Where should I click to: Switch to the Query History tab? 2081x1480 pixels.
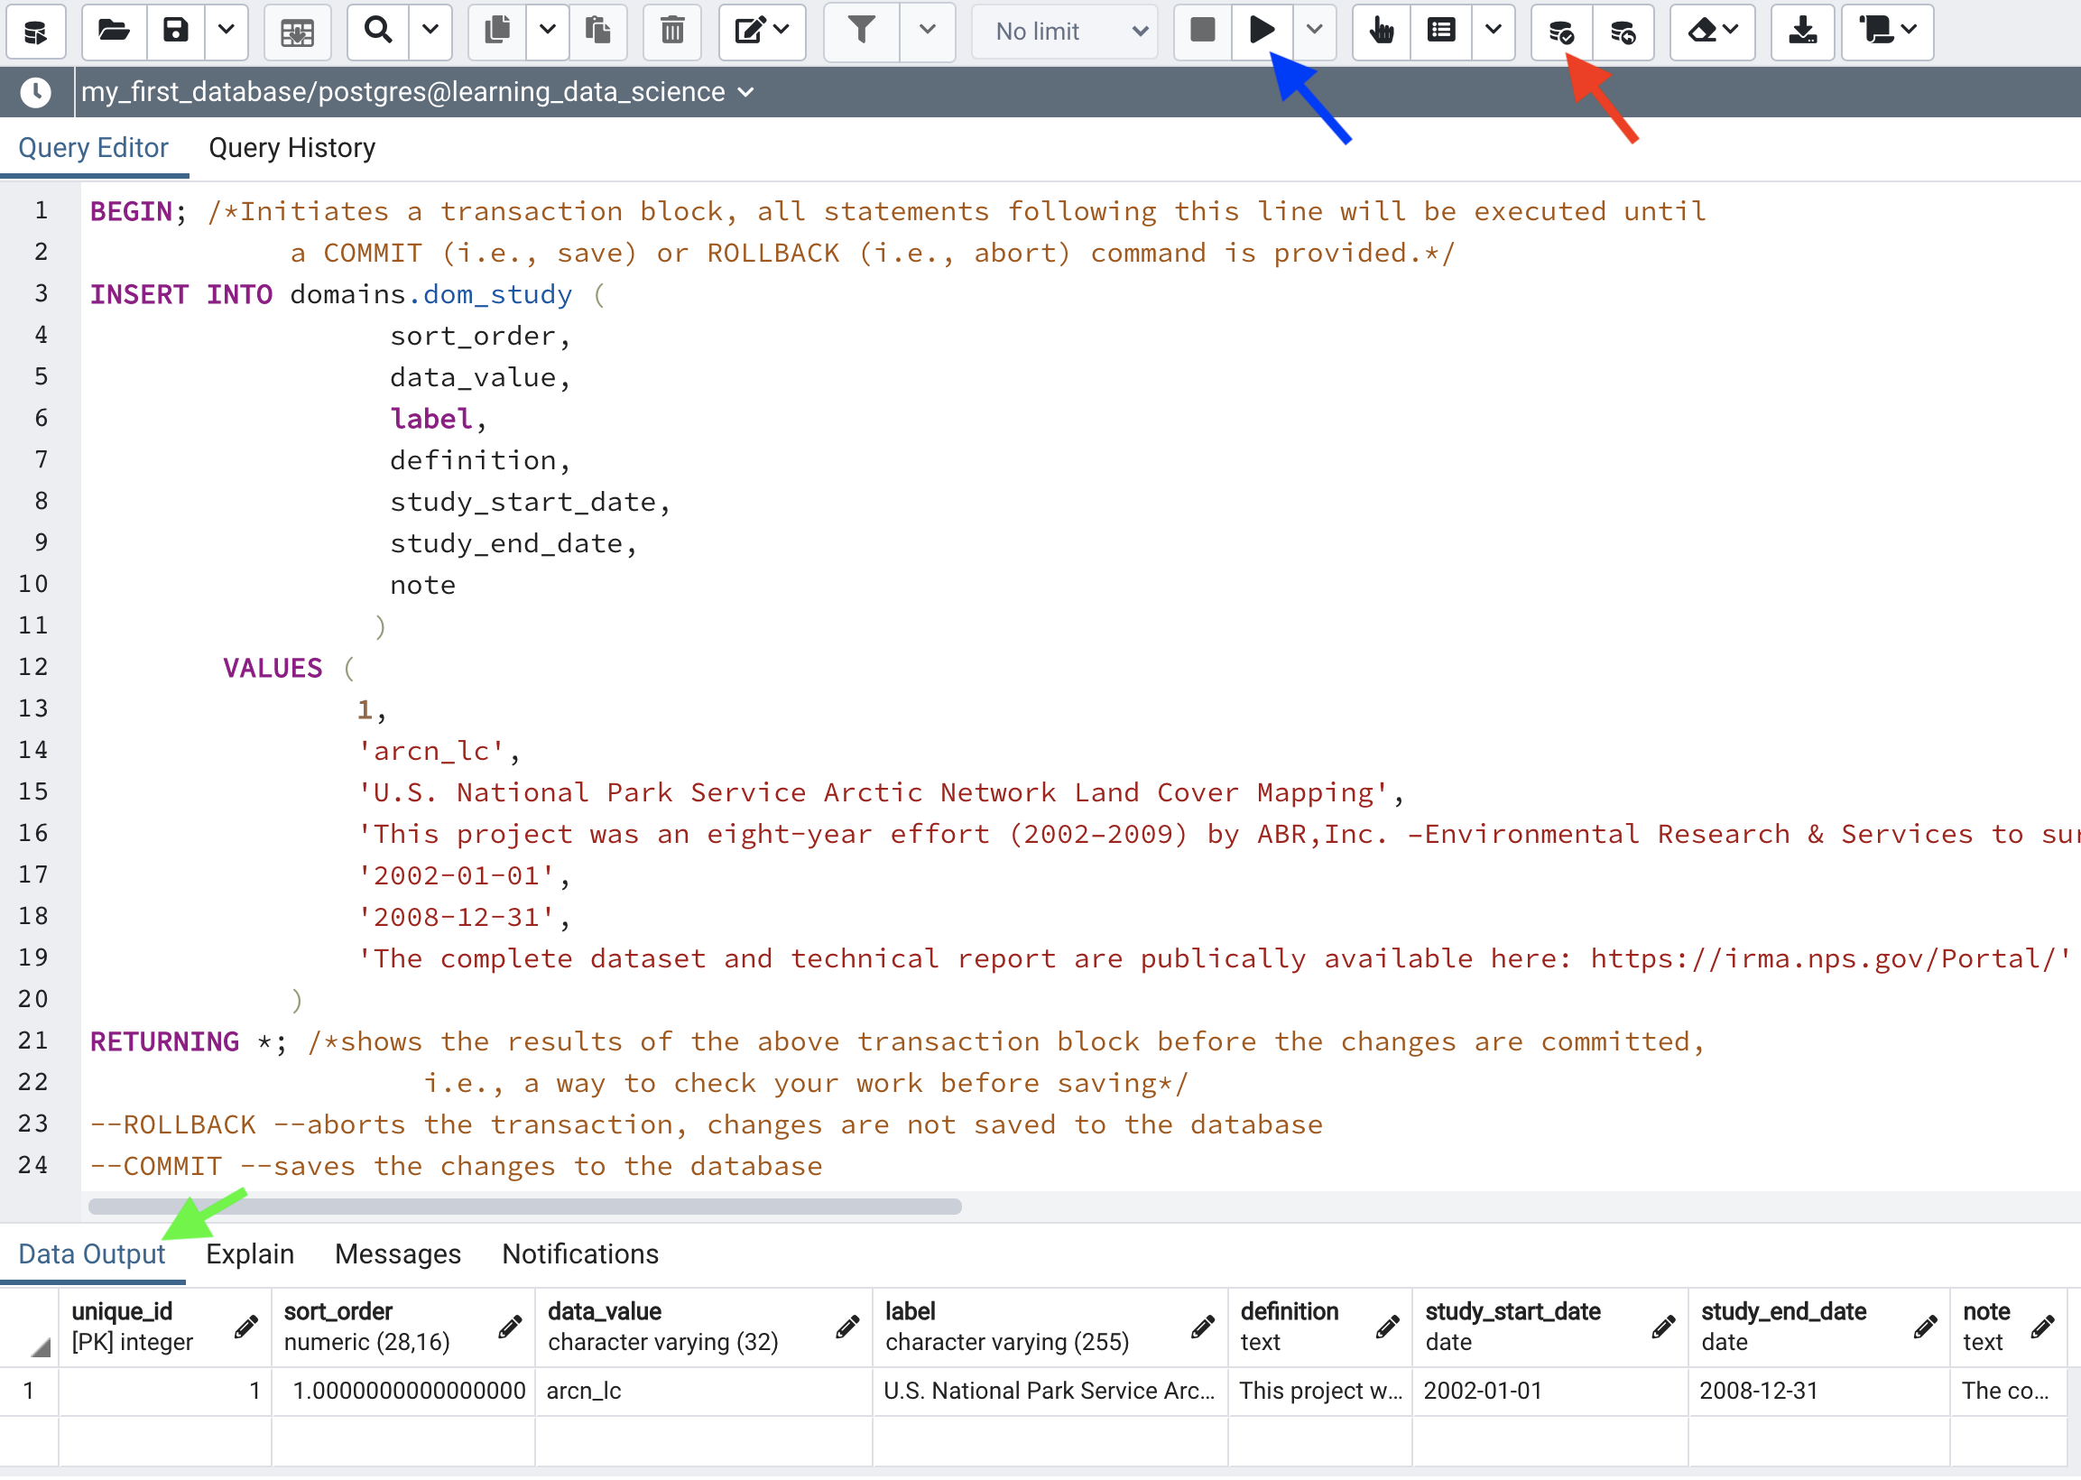[291, 148]
